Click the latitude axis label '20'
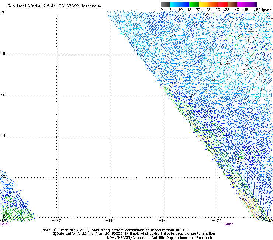The image size is (273, 240). pyautogui.click(x=3, y=12)
